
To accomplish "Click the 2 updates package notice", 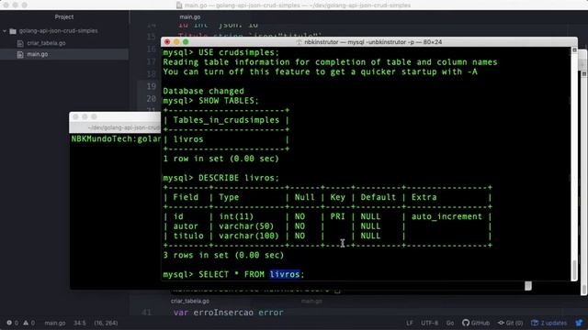I will coord(549,323).
